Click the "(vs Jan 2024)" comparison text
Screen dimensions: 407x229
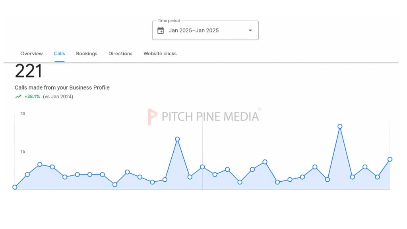[x=58, y=97]
